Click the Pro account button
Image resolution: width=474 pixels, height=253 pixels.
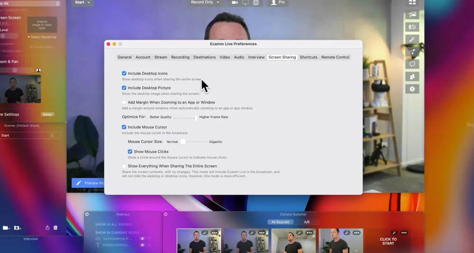coord(278,2)
